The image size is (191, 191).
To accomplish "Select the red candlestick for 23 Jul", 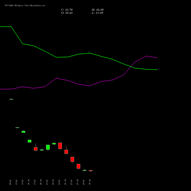I will point(60,146).
